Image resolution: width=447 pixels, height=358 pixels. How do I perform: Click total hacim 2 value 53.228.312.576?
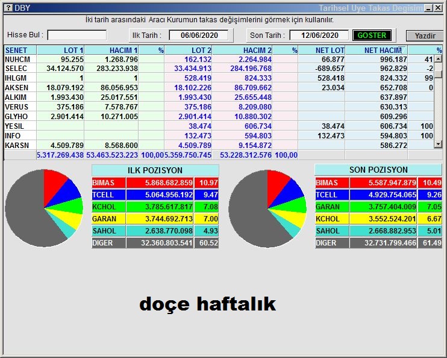(x=246, y=155)
